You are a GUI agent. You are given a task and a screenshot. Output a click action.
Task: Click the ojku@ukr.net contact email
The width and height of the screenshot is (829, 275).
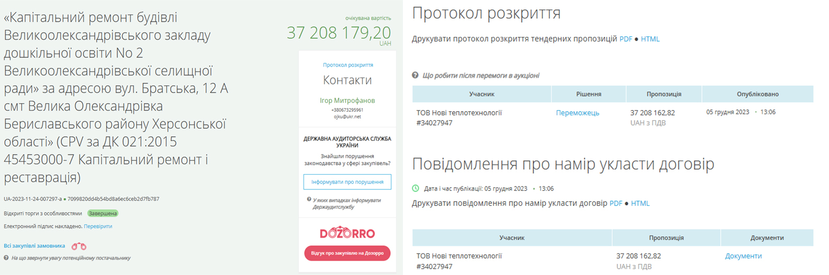click(347, 117)
